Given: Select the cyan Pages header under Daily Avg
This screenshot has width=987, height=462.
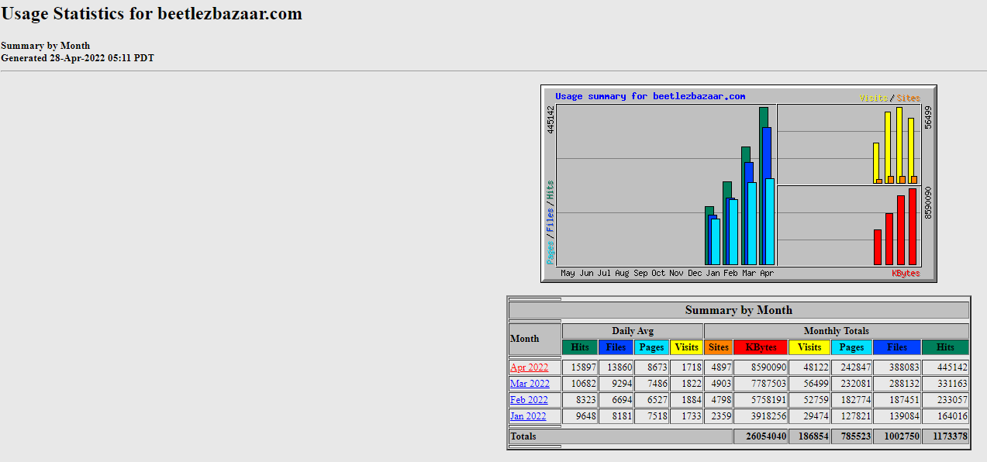Looking at the screenshot, I should 651,347.
